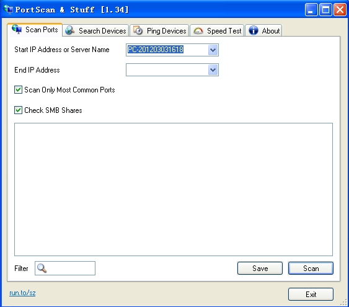This screenshot has height=307, width=349.
Task: Uncheck Scan Only Most Common Ports
Action: pos(18,90)
